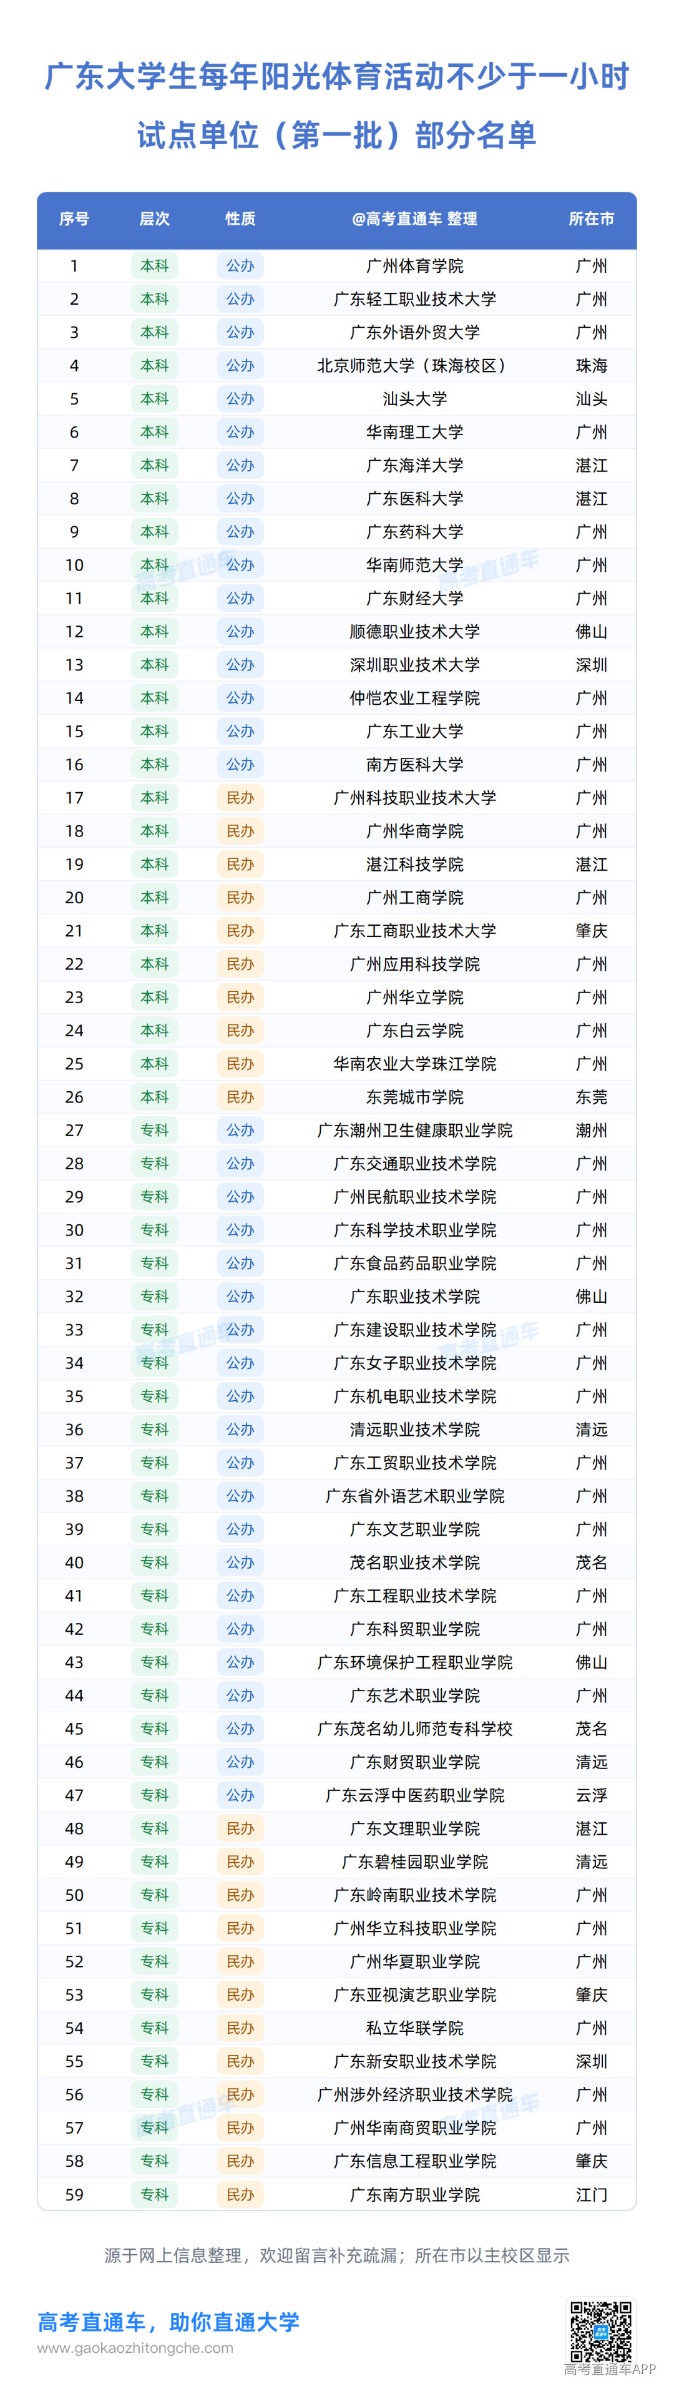Click the 公办 tag for 汕头大学
This screenshot has height=2394, width=674.
(x=241, y=399)
